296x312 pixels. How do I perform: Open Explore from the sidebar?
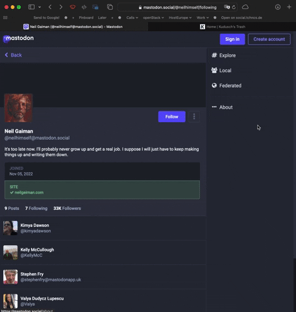pos(223,55)
